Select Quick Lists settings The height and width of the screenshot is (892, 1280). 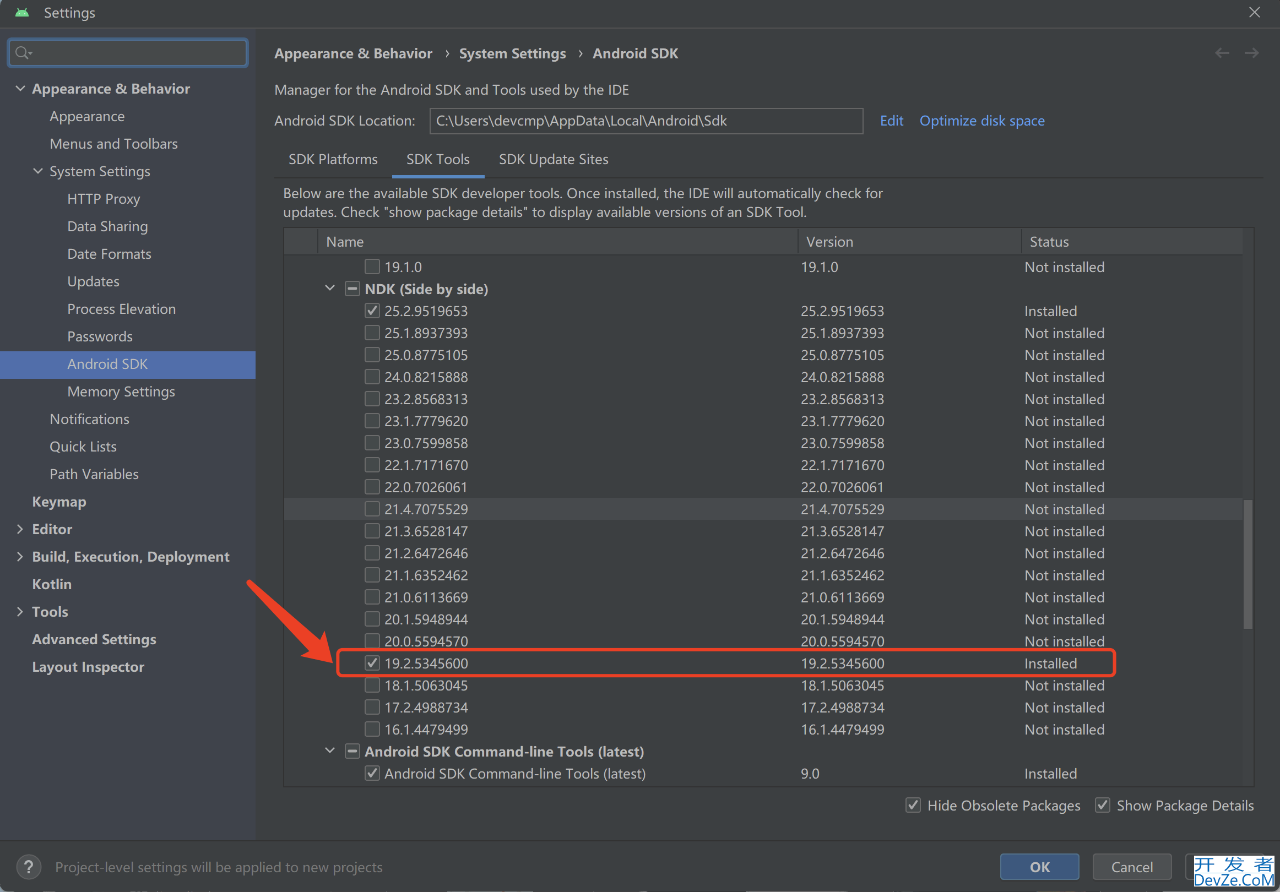point(83,447)
